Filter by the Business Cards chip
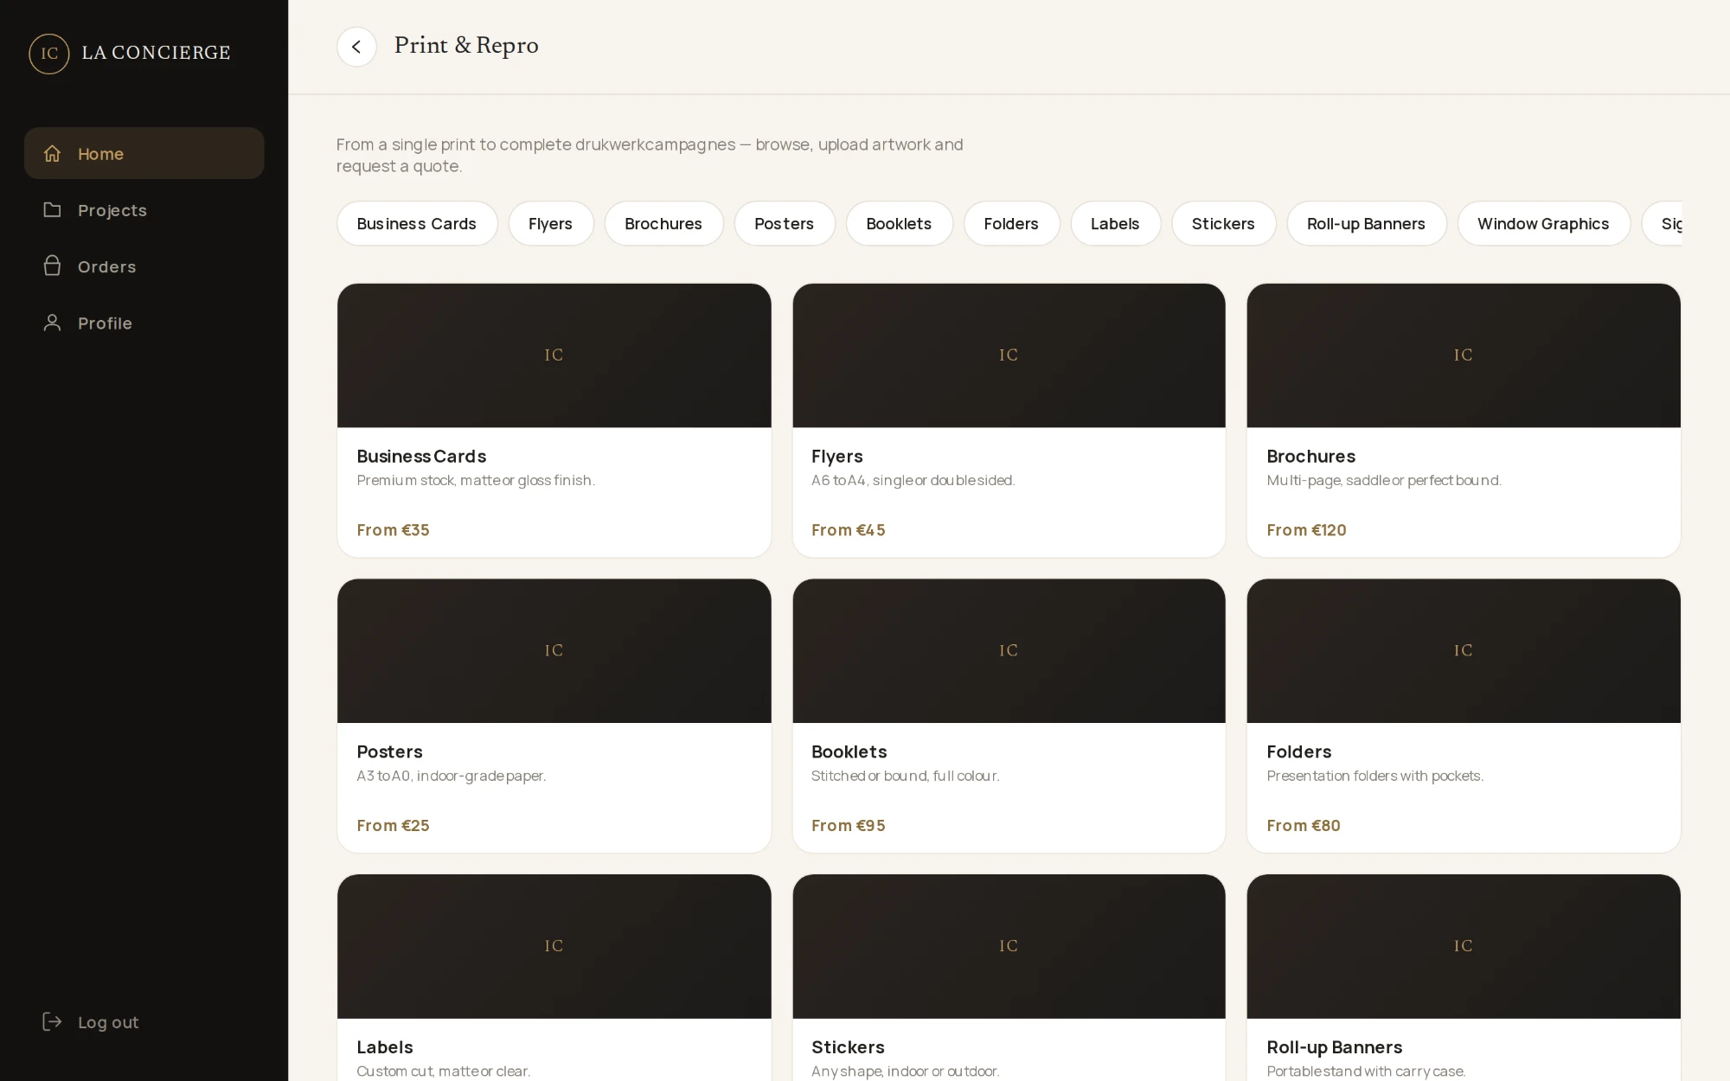The image size is (1730, 1081). click(x=417, y=223)
